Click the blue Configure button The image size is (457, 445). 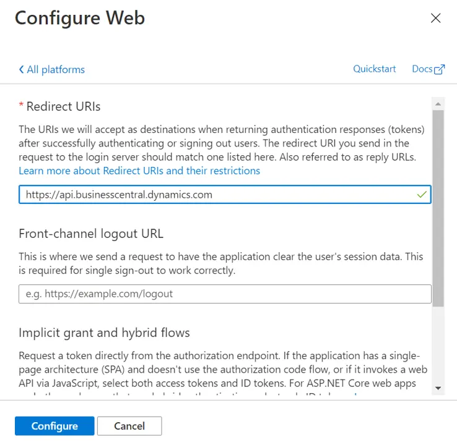[54, 426]
